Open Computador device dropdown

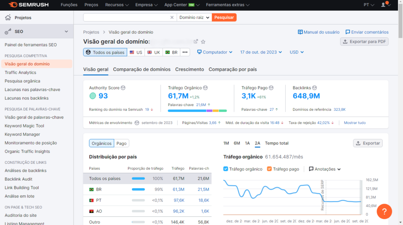click(x=214, y=52)
